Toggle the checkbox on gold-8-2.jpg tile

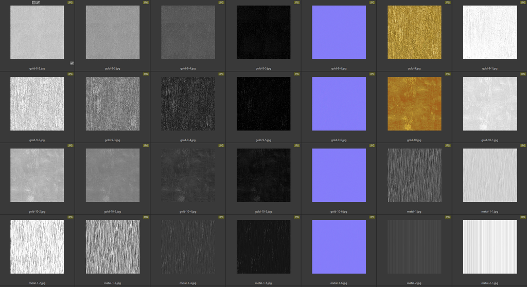coord(72,63)
